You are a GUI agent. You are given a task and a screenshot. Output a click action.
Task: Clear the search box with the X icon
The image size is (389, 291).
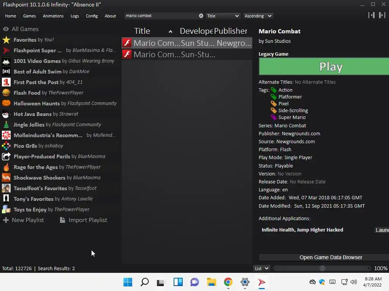click(201, 16)
